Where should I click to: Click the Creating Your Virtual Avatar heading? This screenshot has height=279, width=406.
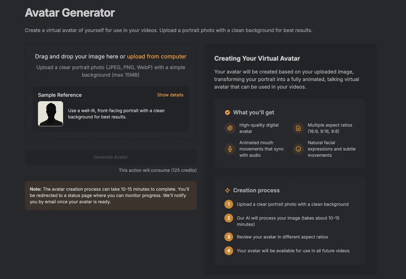257,58
